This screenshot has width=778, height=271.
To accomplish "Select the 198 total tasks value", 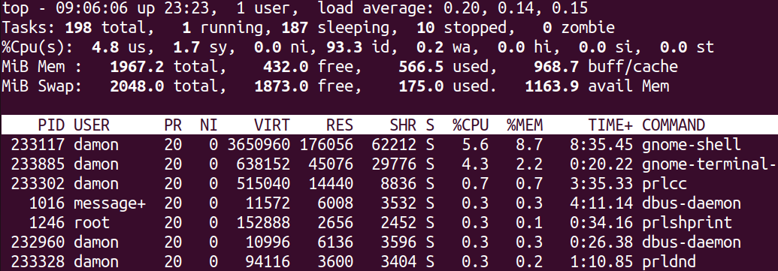I will [x=110, y=27].
